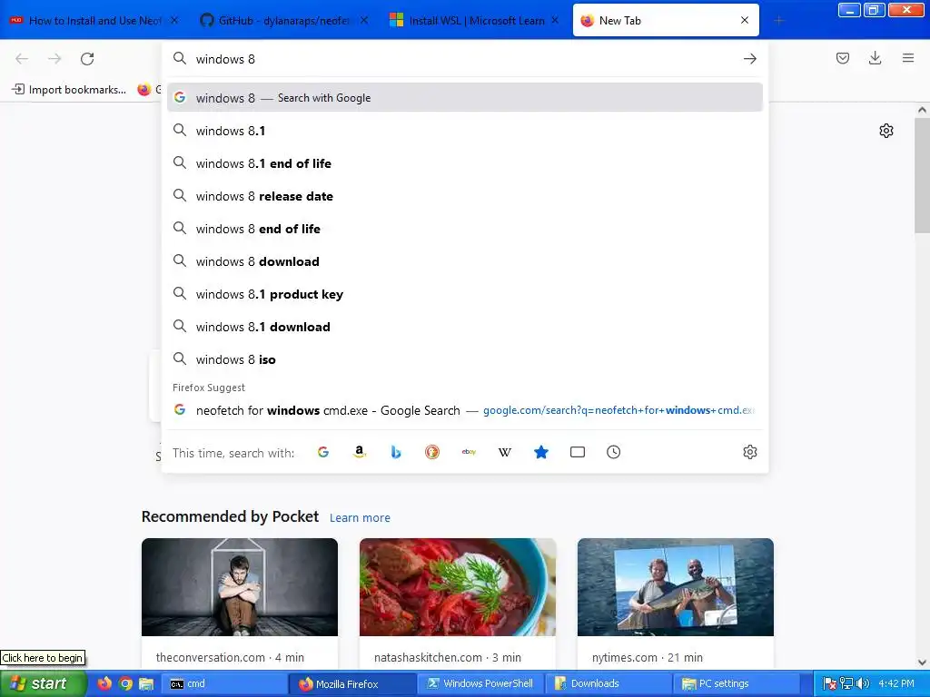
Task: Search this time with Bing
Action: coord(396,452)
